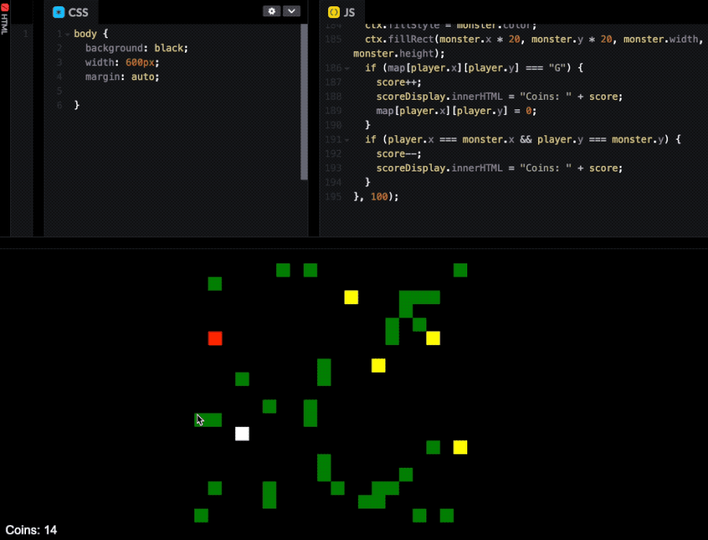The image size is (708, 540).
Task: Click the white player square in game
Action: 242,434
